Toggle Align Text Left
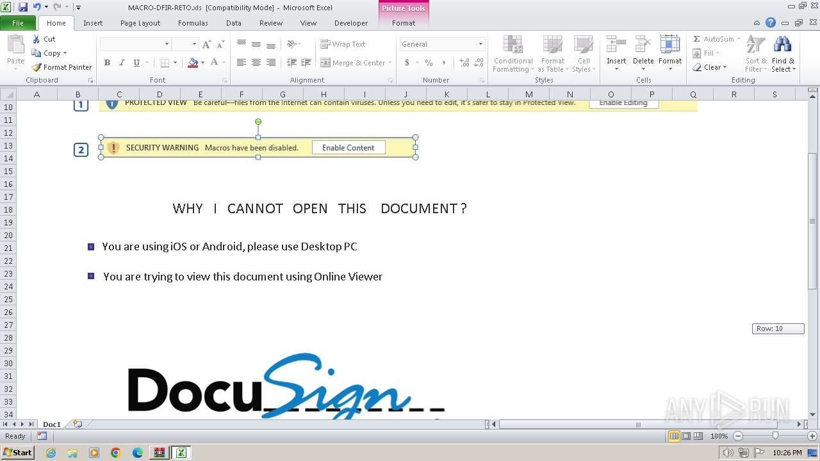 click(242, 63)
